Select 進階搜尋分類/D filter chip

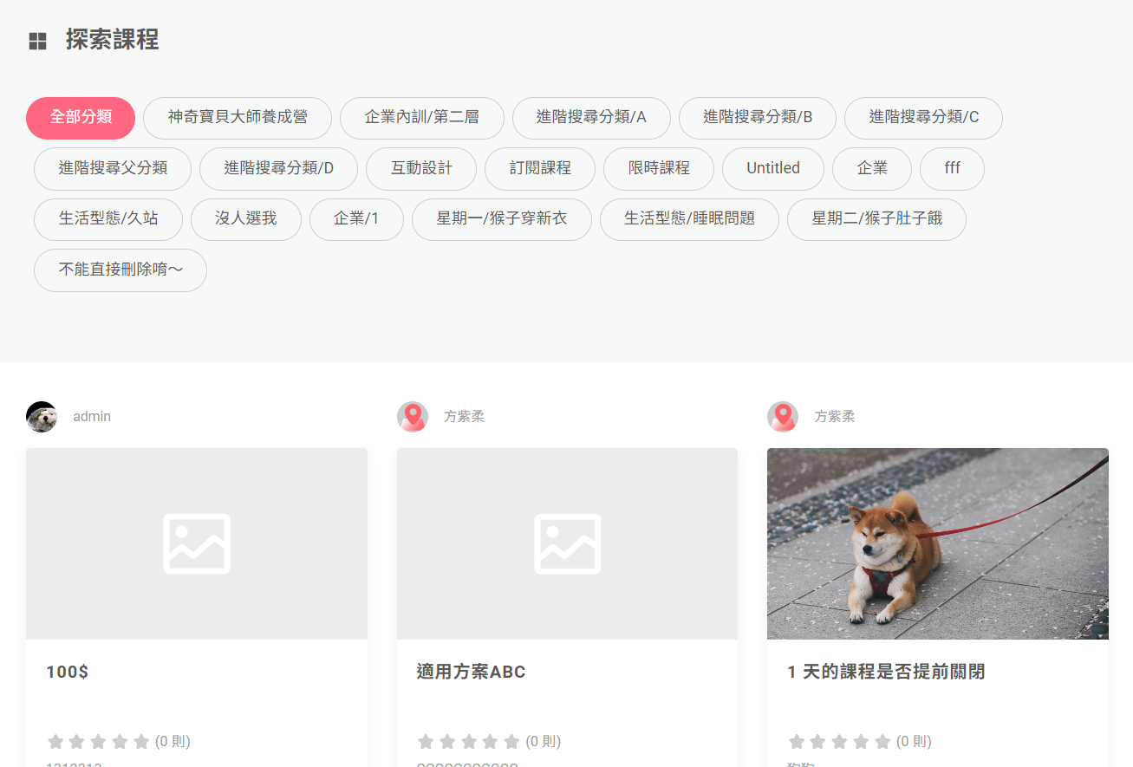278,169
